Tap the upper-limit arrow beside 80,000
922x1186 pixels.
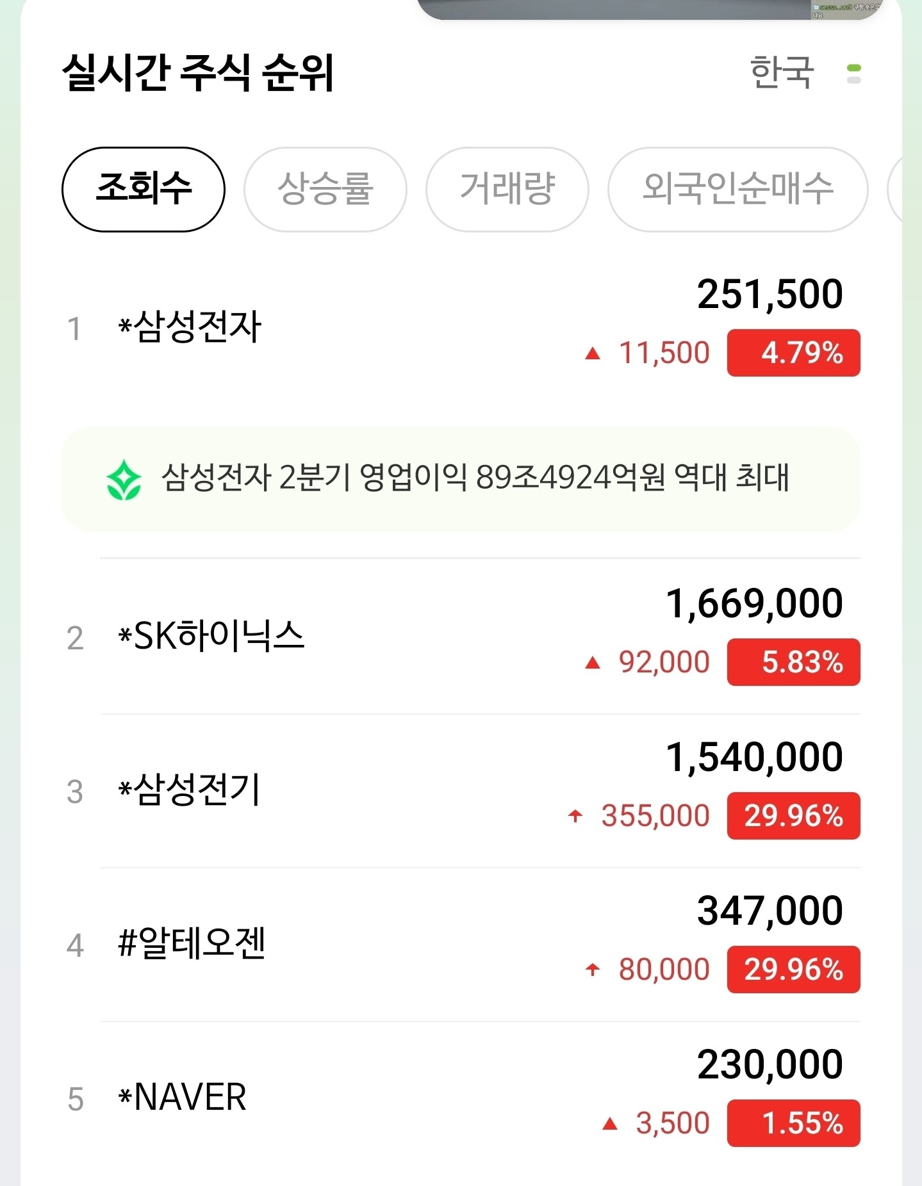[593, 970]
